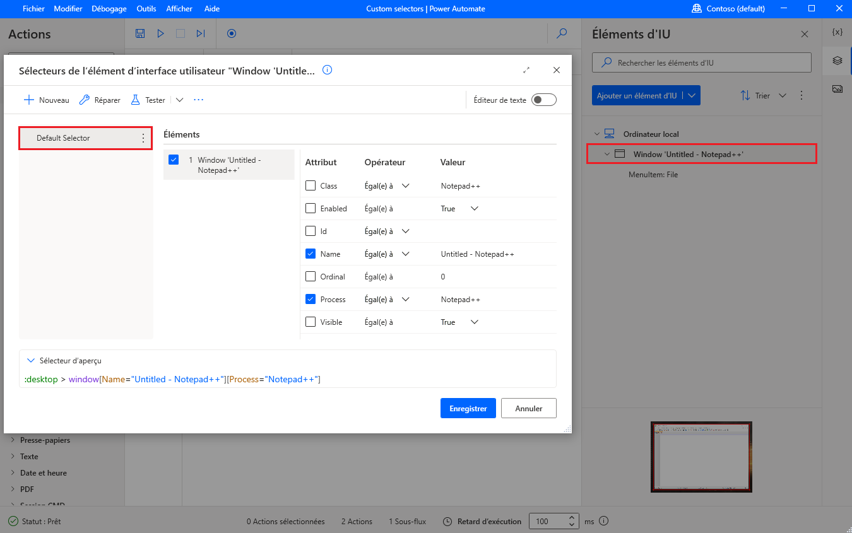Open the Ajouter un élément d'IU dropdown arrow

(692, 96)
